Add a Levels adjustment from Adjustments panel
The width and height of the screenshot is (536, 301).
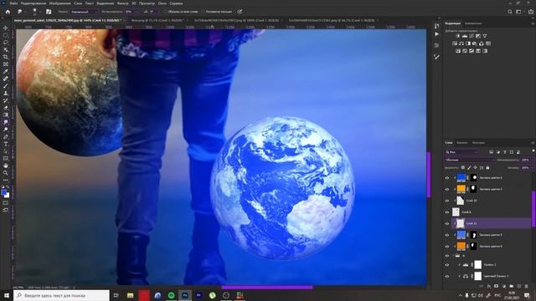point(465,36)
